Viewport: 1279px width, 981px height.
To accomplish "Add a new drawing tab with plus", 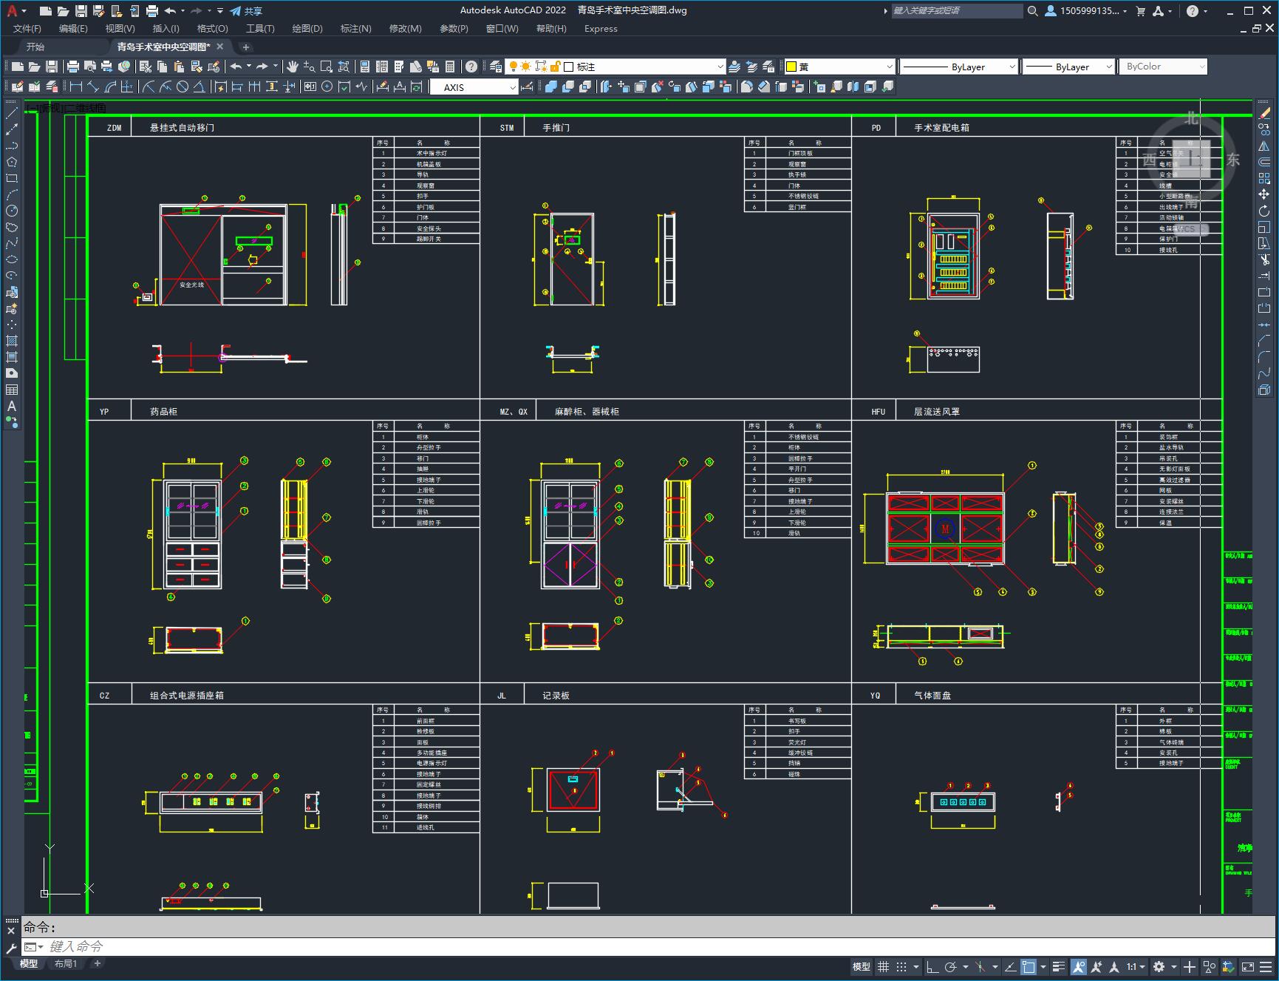I will pyautogui.click(x=246, y=47).
